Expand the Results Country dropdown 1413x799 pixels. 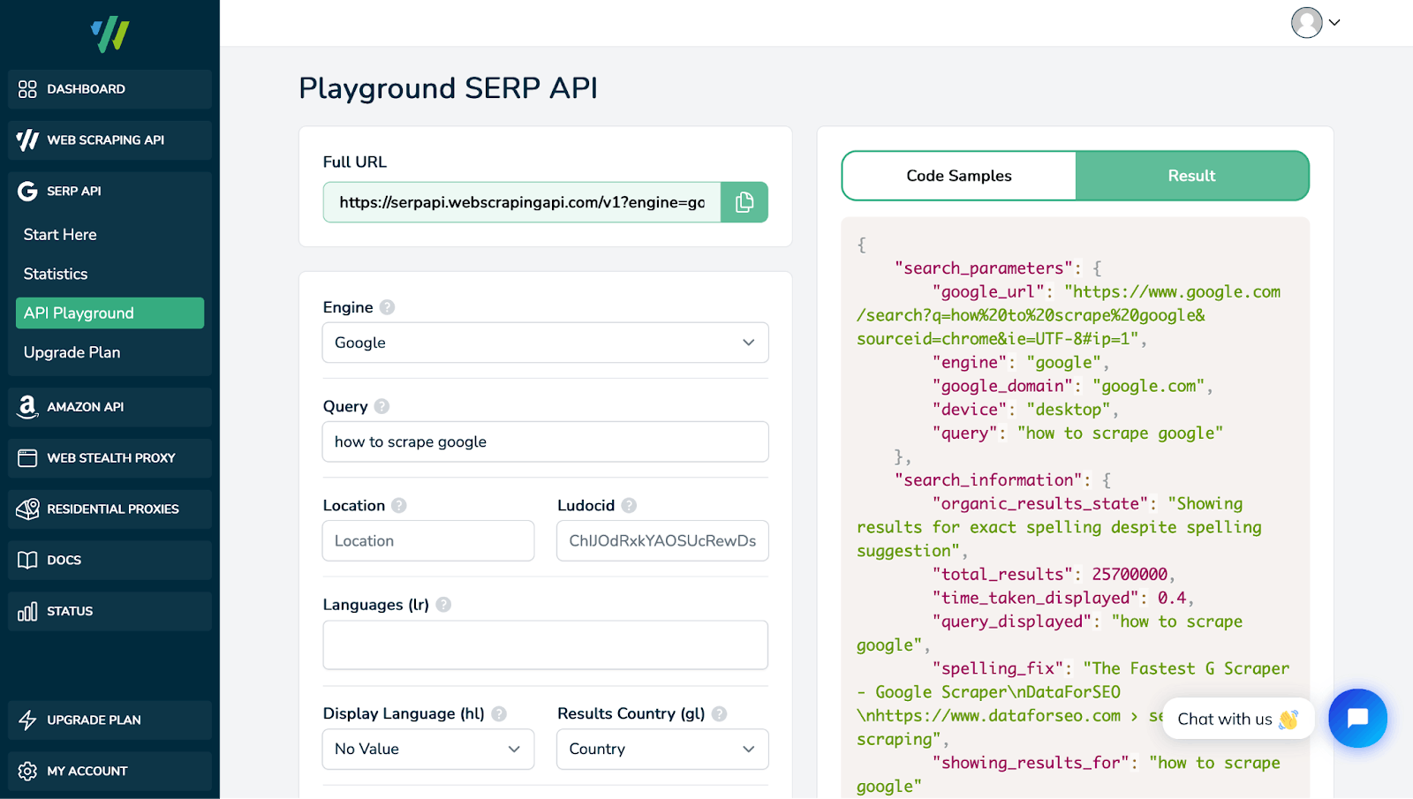coord(661,749)
